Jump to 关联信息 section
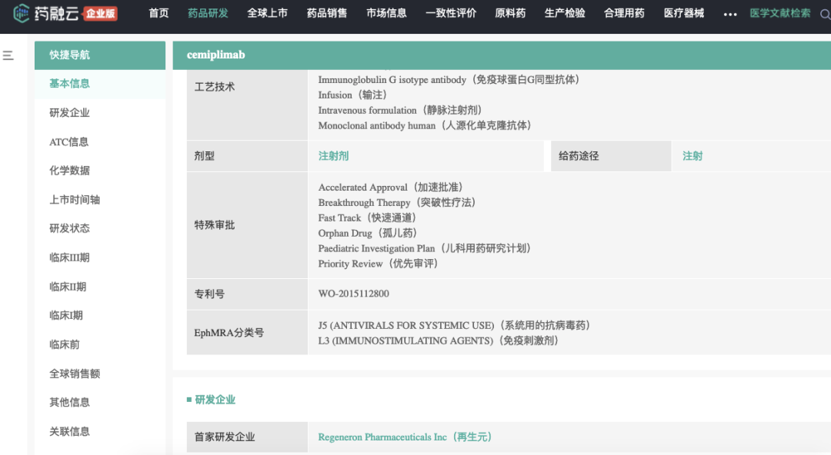831x455 pixels. [69, 431]
